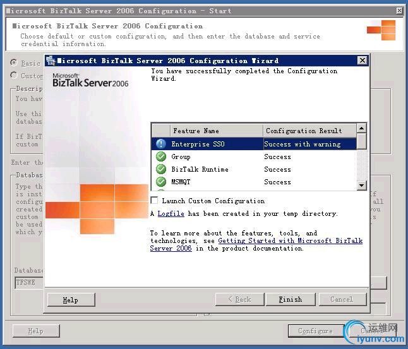Click the green check icon beside Group
The width and height of the screenshot is (408, 349).
pos(161,157)
